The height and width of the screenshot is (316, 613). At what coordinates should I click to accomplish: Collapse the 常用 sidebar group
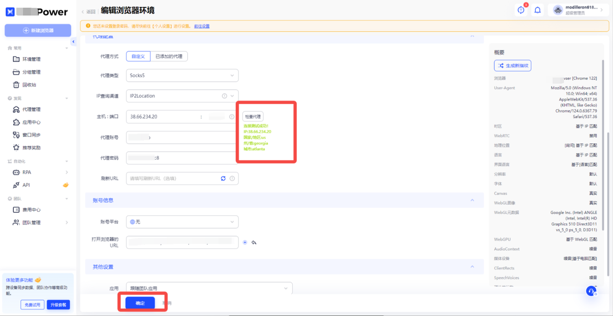pos(67,48)
